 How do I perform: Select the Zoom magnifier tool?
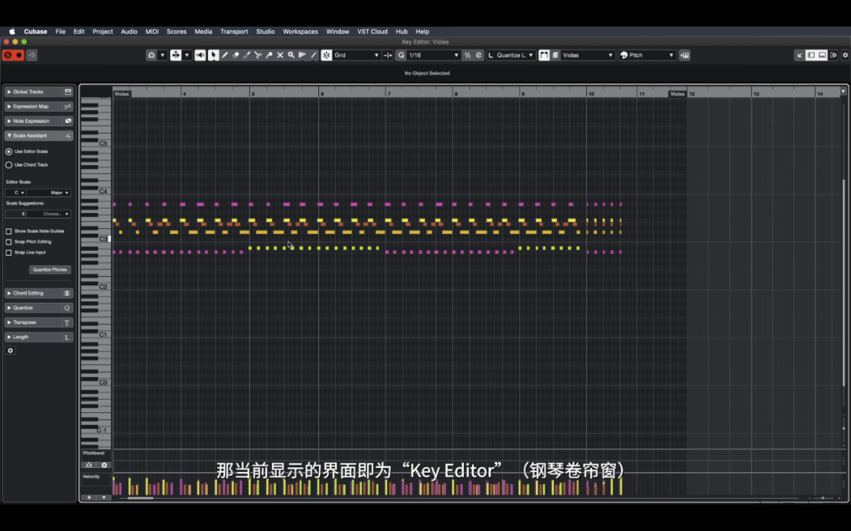coord(292,55)
